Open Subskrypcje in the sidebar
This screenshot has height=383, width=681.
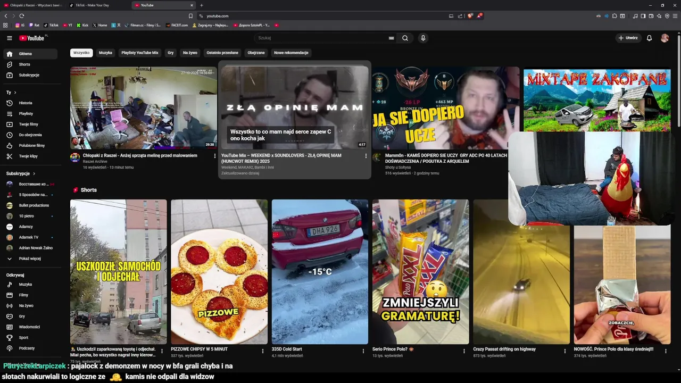click(x=31, y=75)
